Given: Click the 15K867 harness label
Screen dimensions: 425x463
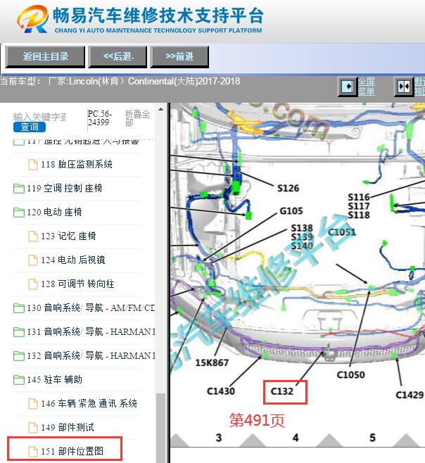Looking at the screenshot, I should coord(212,362).
